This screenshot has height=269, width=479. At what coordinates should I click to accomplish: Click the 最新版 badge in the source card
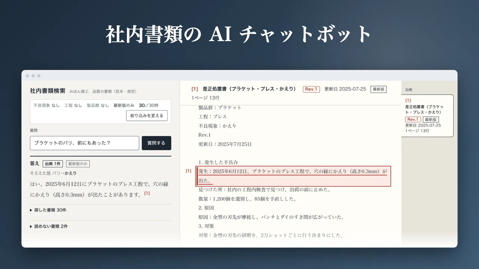[431, 120]
